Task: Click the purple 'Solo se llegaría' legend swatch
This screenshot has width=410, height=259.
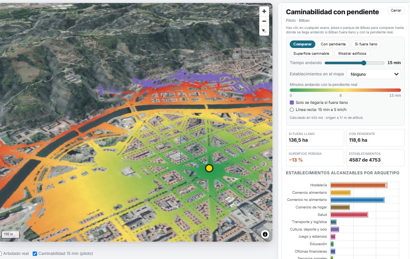Action: click(292, 102)
